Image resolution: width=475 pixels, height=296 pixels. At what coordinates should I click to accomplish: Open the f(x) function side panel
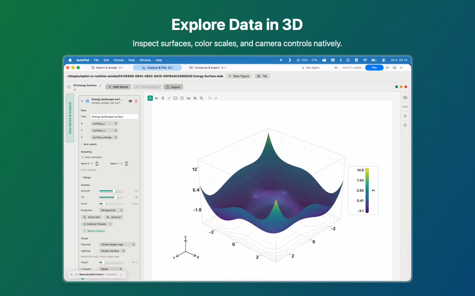[405, 107]
